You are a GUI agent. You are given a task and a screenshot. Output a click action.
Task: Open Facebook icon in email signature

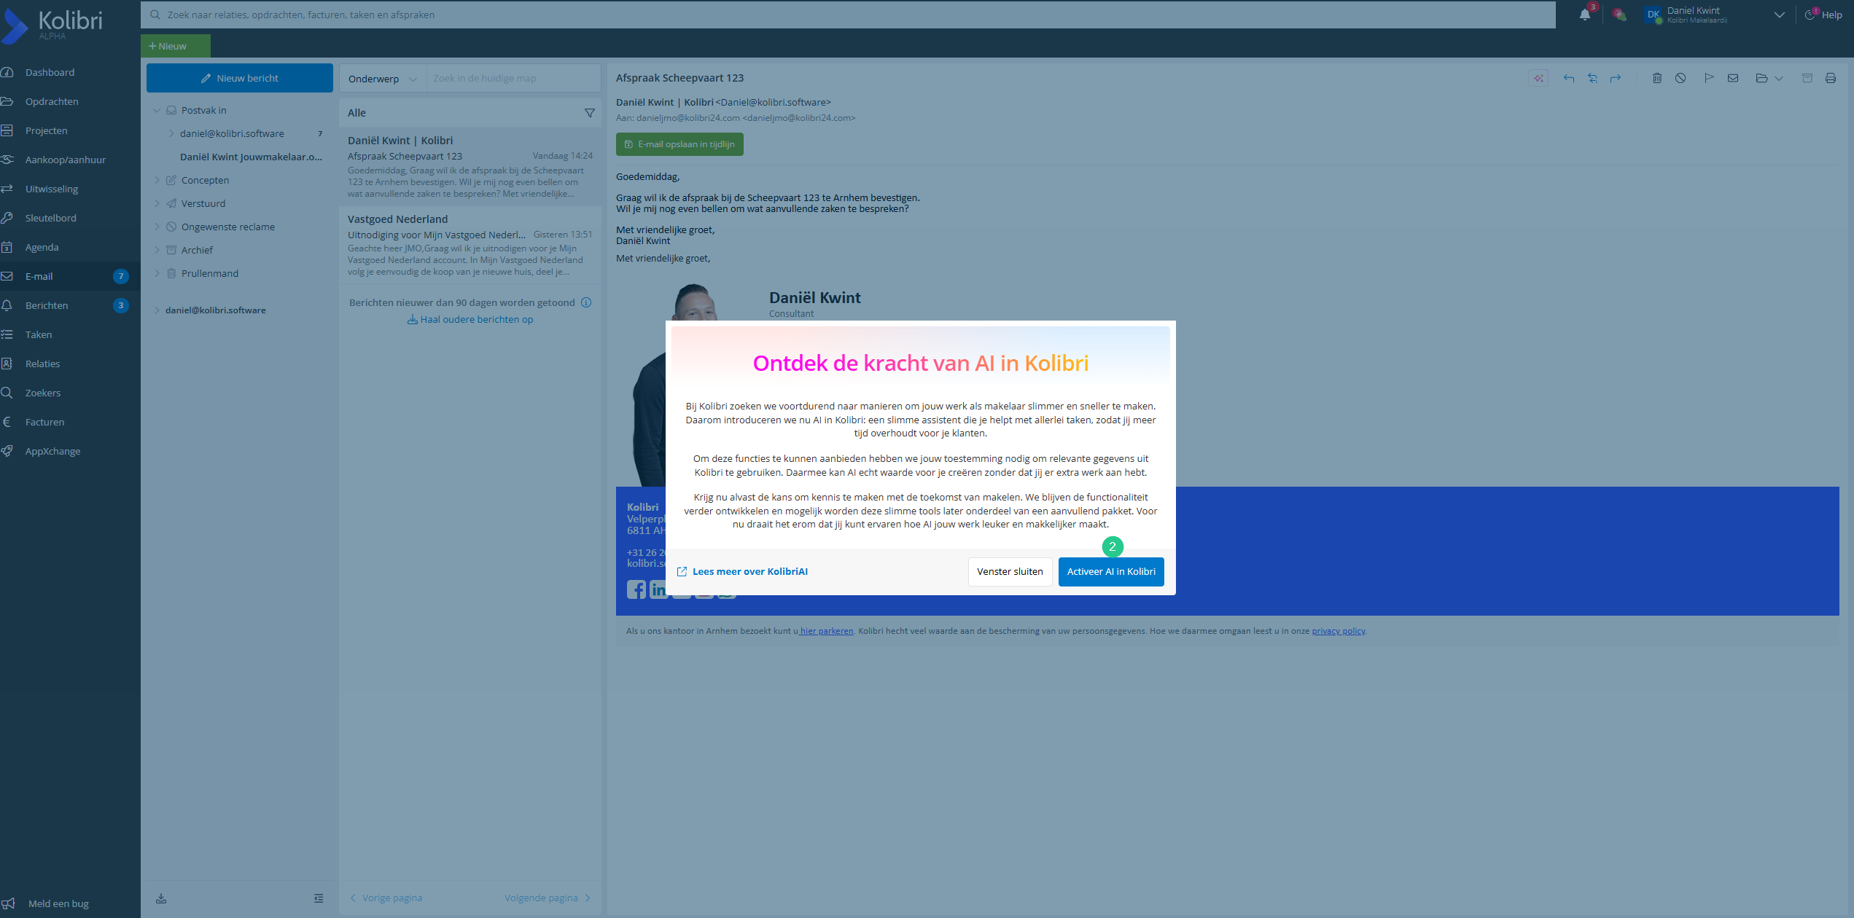[636, 589]
